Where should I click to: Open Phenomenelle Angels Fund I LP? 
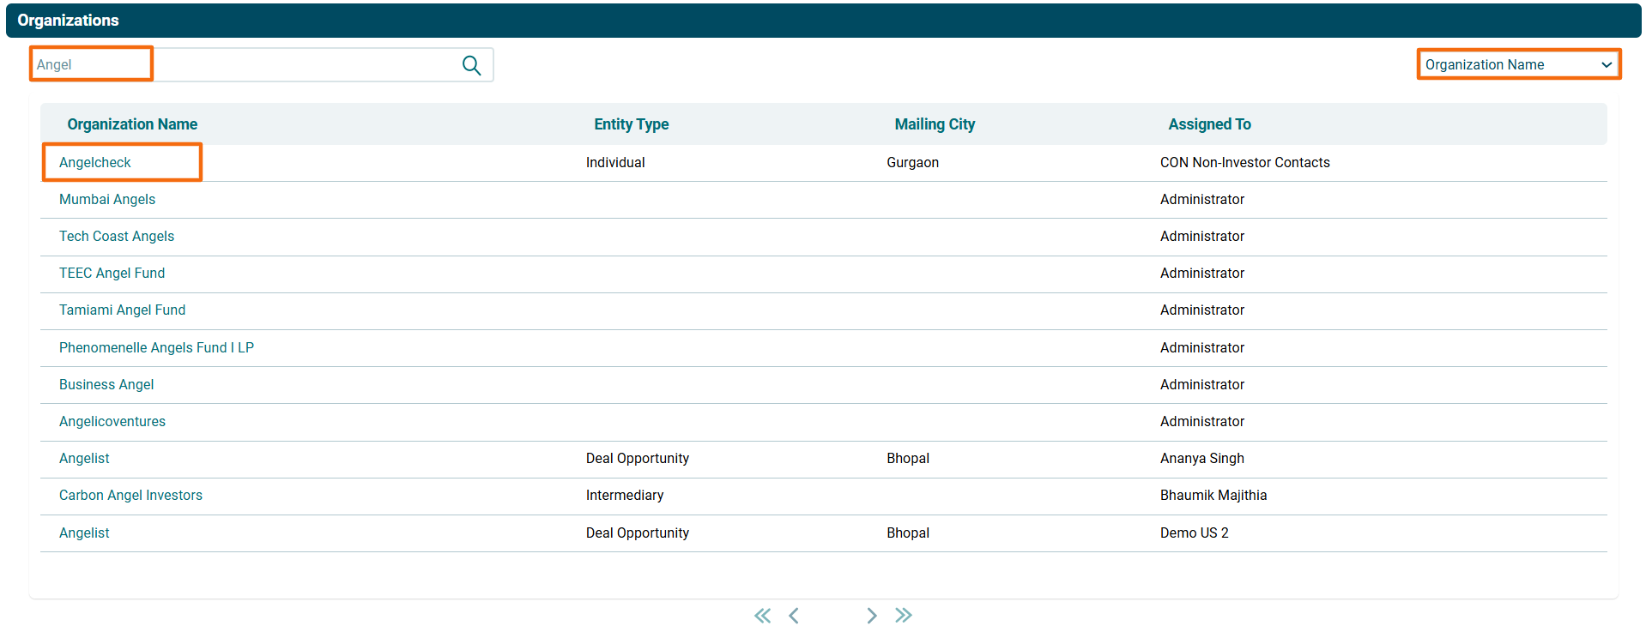pyautogui.click(x=156, y=348)
